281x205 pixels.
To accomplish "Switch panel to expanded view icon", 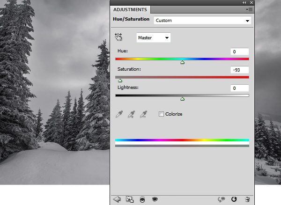I will (130, 199).
